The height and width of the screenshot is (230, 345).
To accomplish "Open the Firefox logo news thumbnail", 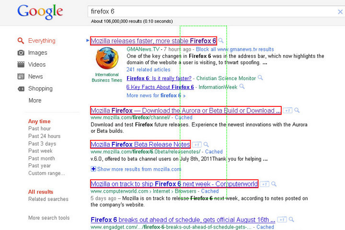I will tap(107, 58).
